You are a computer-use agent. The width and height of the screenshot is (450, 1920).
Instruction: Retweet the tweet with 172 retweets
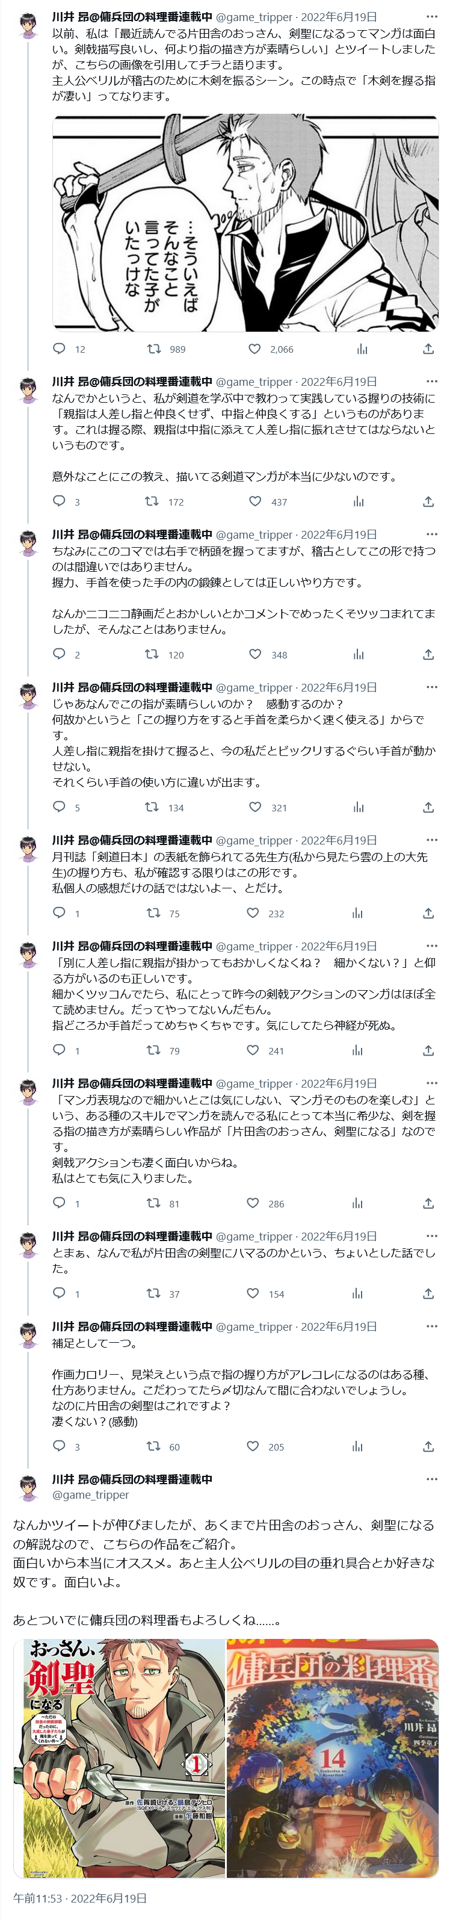coord(151,501)
